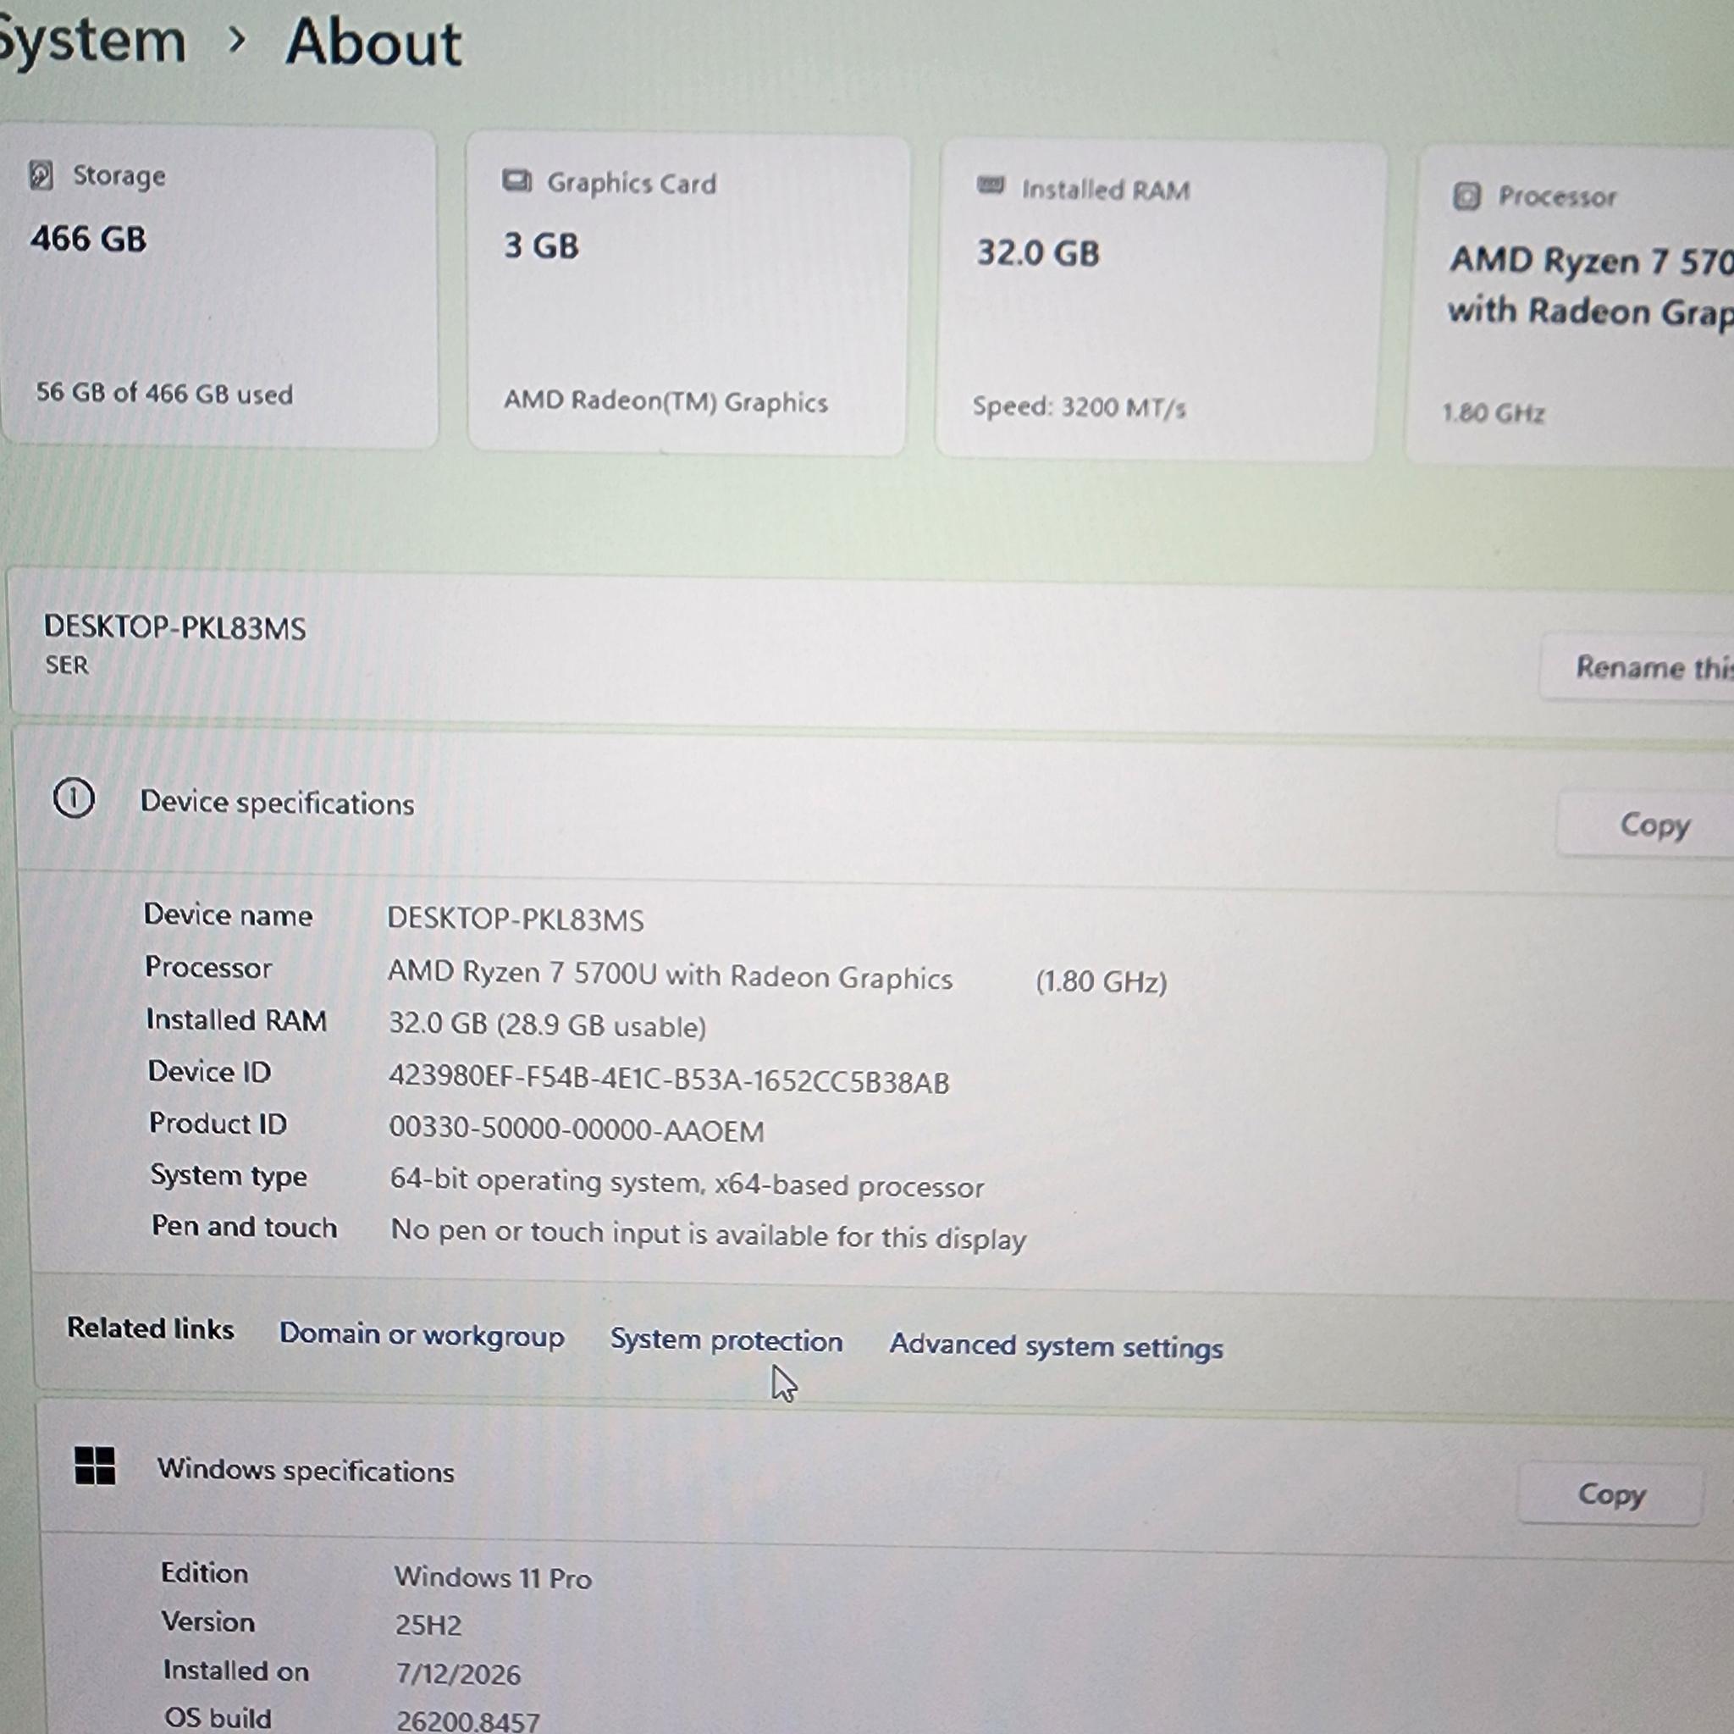
Task: Open Domain or workgroup link
Action: click(422, 1334)
